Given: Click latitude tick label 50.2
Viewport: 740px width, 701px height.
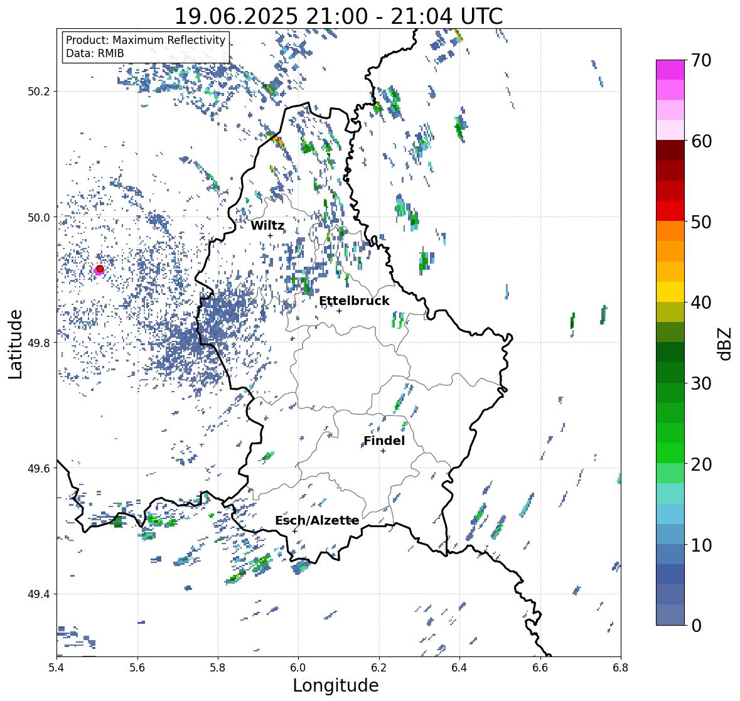Looking at the screenshot, I should click(x=39, y=92).
